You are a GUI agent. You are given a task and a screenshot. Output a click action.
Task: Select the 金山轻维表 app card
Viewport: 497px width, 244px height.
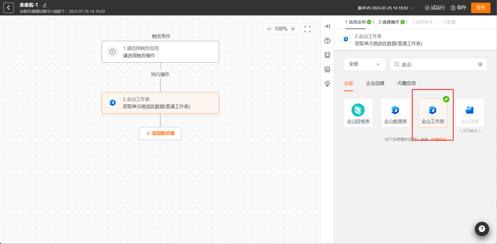click(x=358, y=113)
